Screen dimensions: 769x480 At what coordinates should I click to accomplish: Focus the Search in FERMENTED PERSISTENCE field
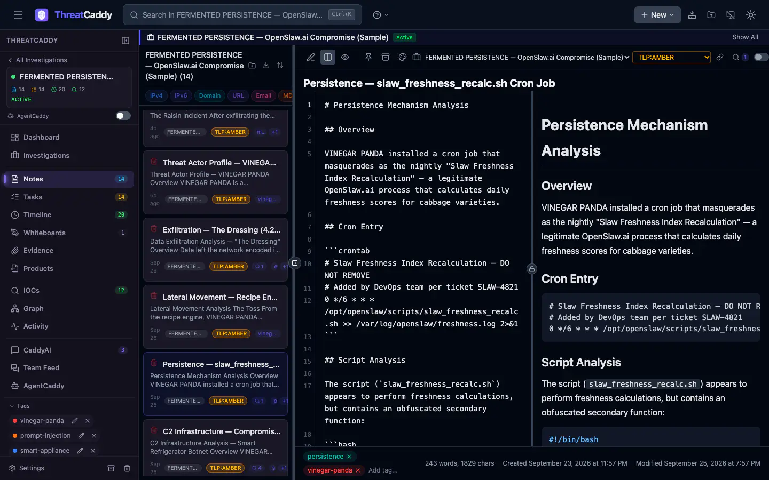(x=242, y=15)
